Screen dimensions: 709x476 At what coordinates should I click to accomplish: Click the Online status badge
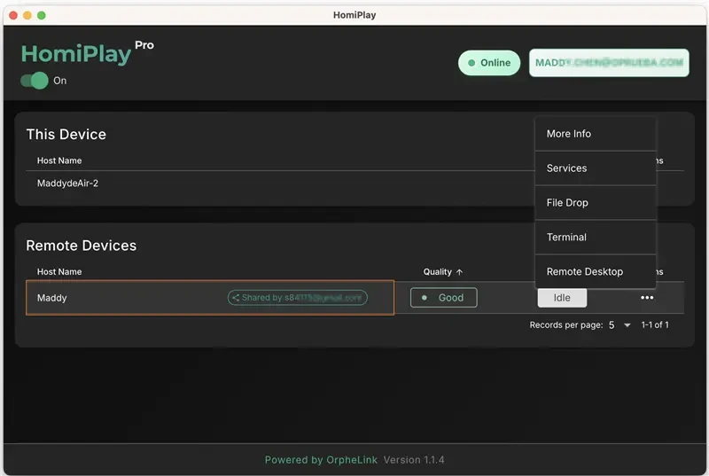pyautogui.click(x=489, y=63)
